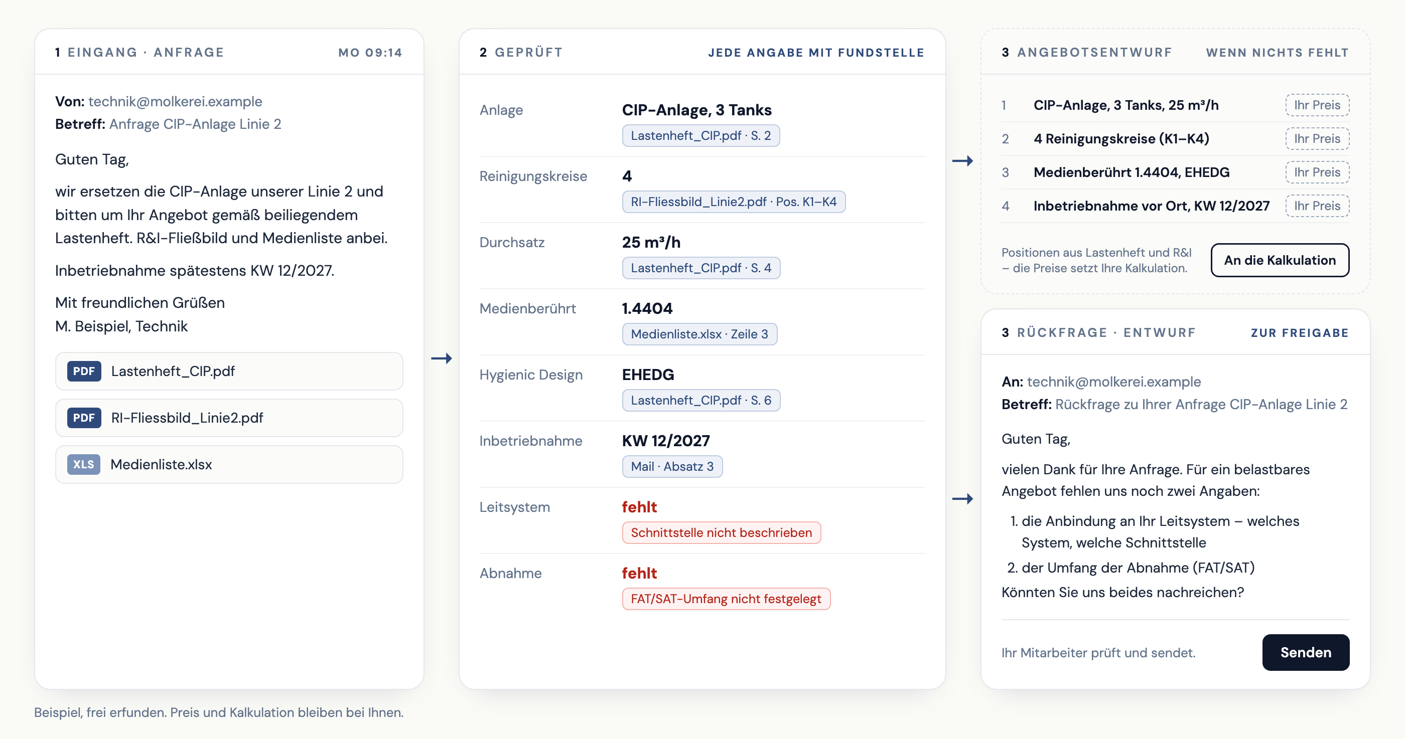Click the Schnittstelle nicht beschrieben warning tag
This screenshot has height=739, width=1405.
tap(721, 532)
